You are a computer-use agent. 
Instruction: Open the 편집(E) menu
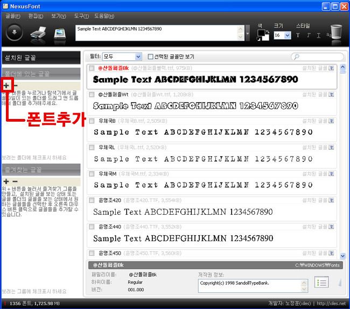(x=36, y=16)
